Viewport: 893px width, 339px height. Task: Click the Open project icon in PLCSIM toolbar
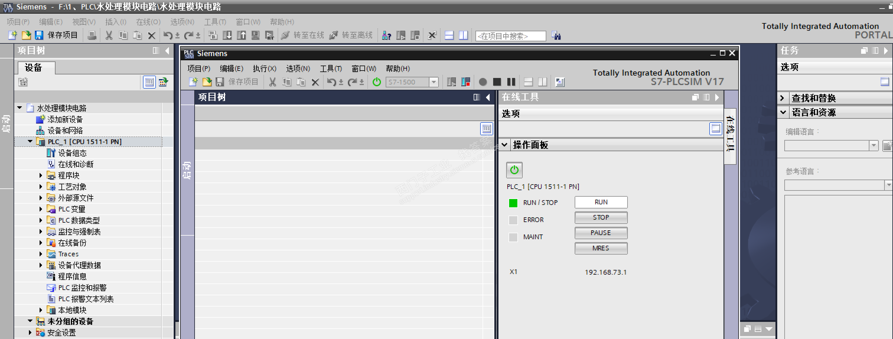[207, 82]
